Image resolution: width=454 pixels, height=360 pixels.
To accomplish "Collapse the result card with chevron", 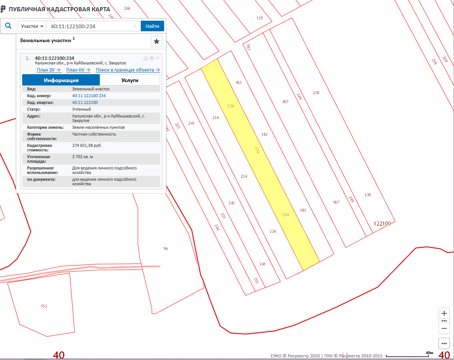I will coord(158,58).
